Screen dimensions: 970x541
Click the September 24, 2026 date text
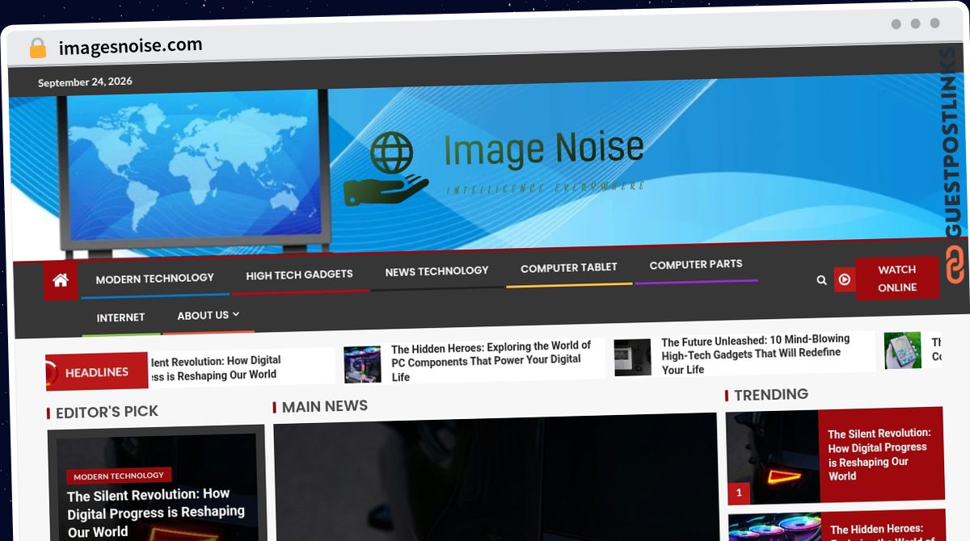pos(85,82)
